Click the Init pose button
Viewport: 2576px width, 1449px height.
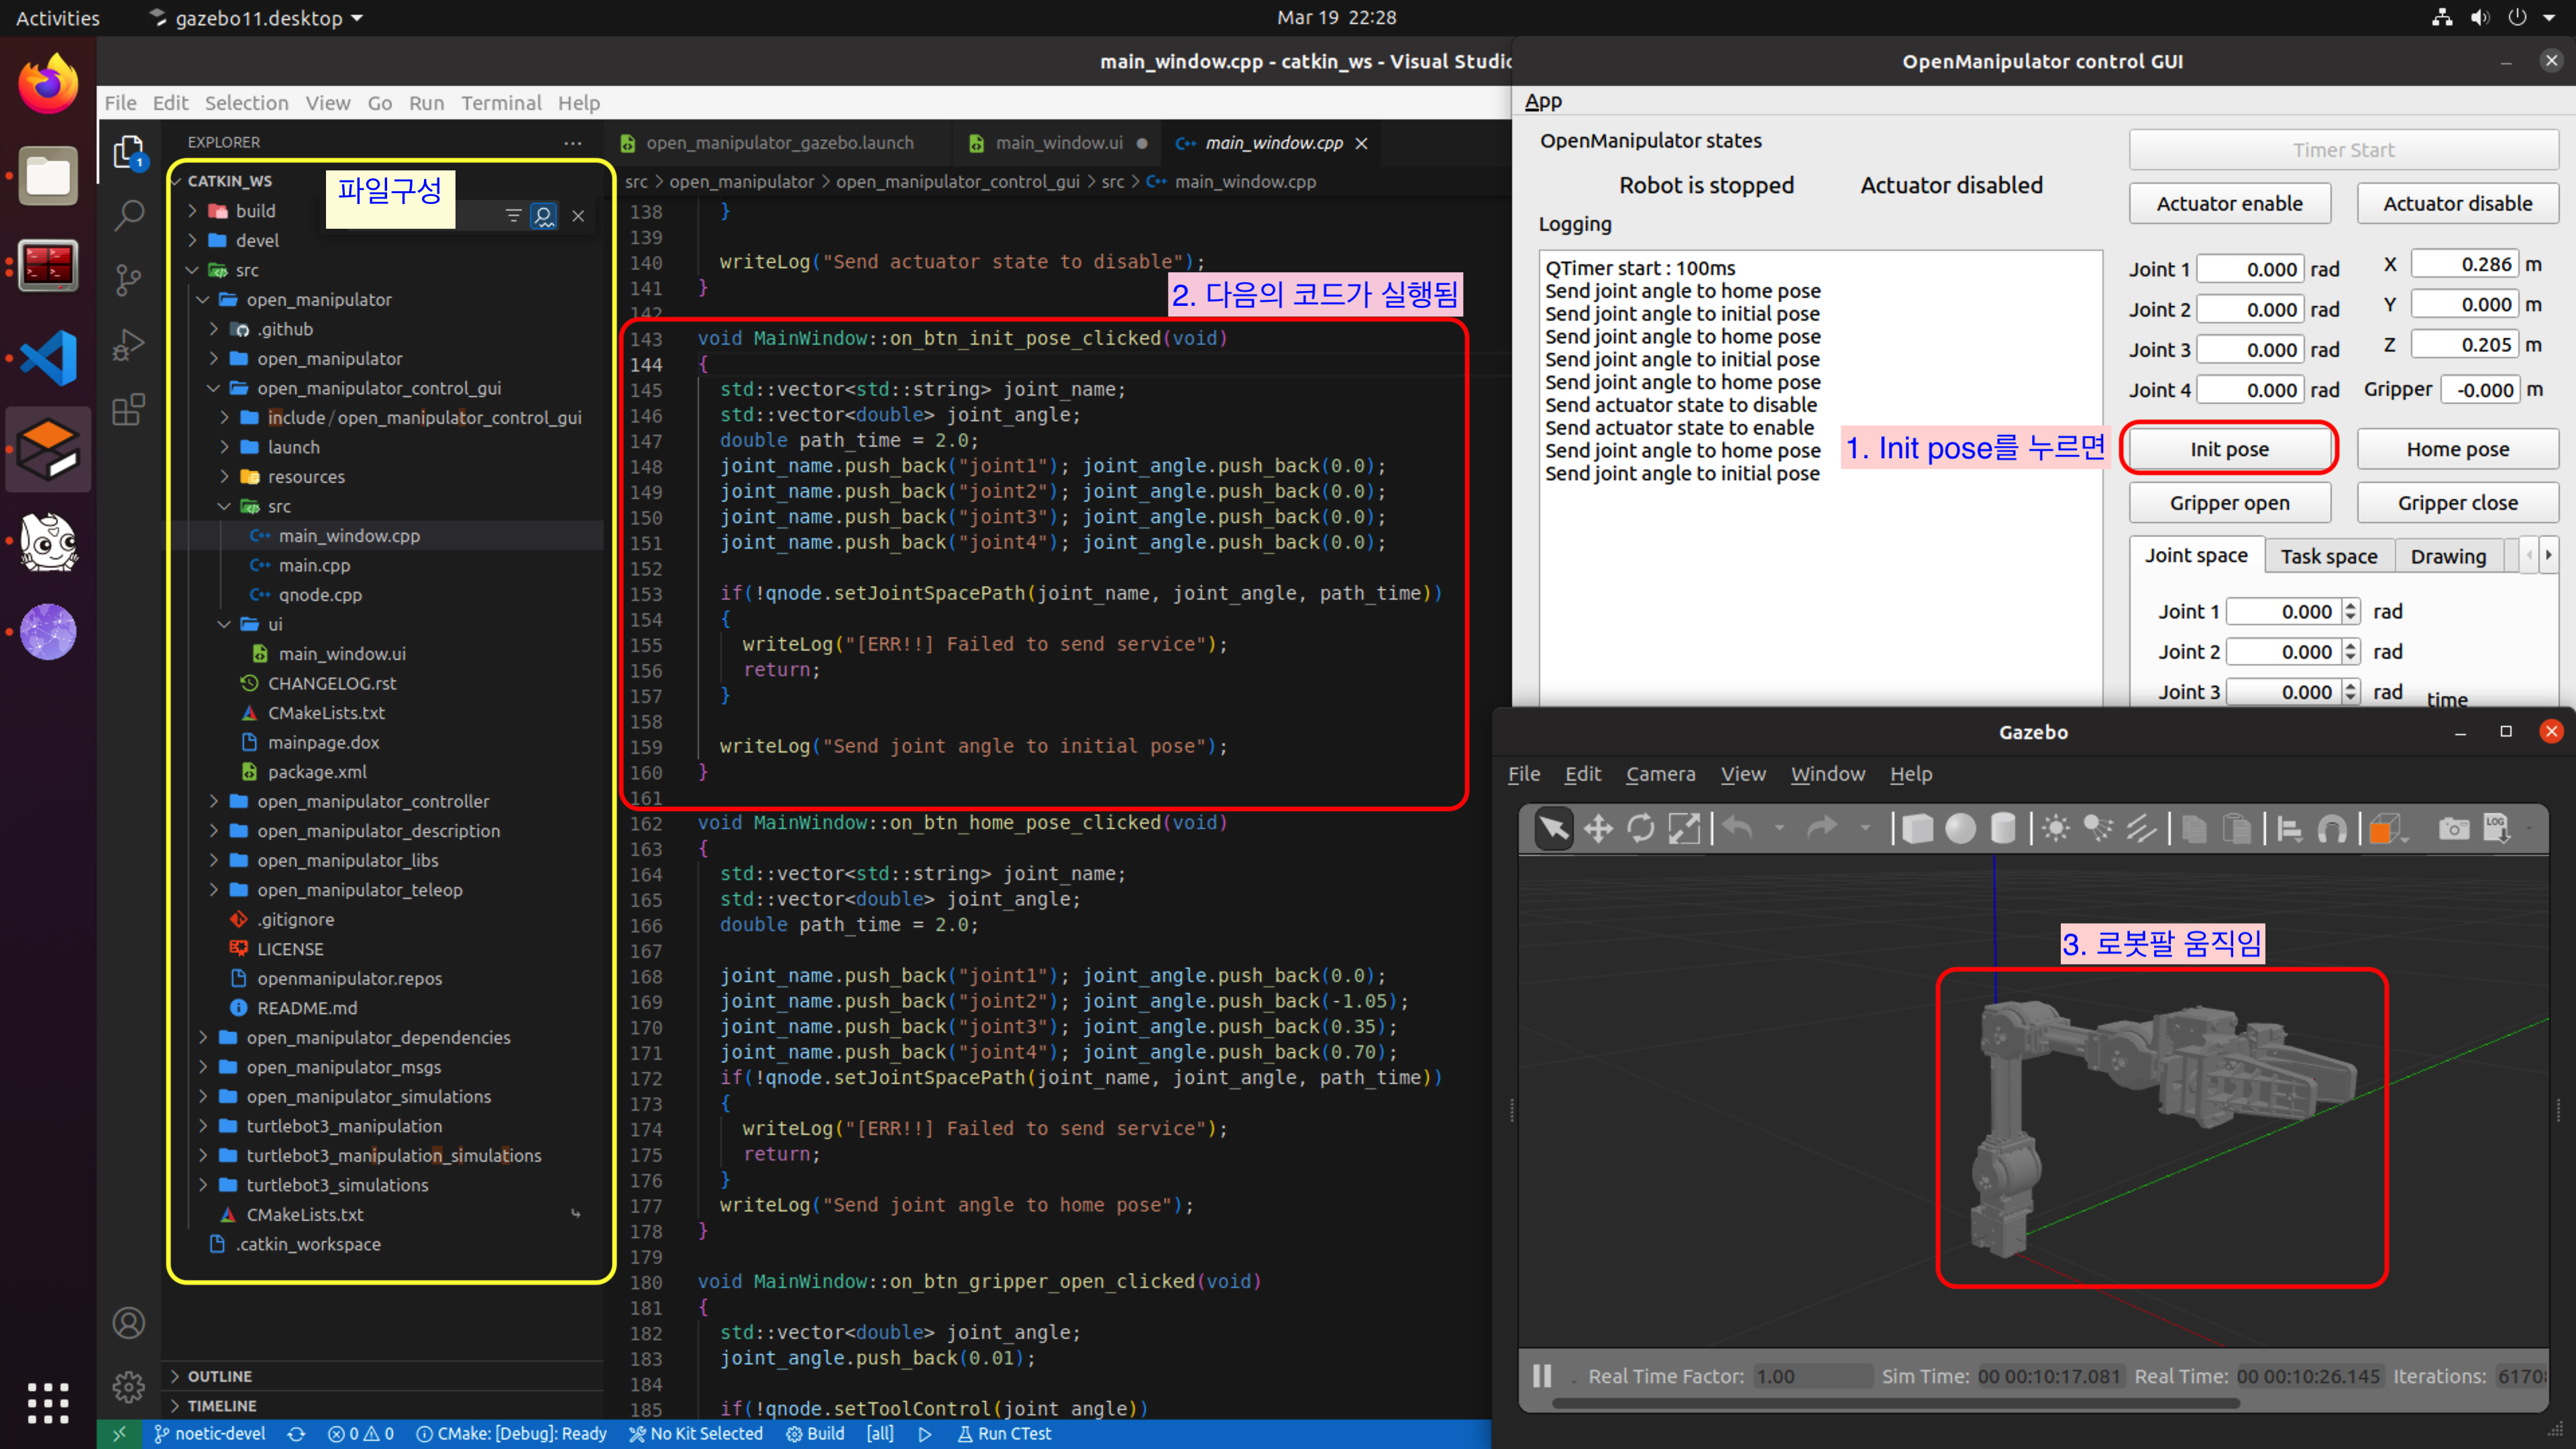point(2229,449)
